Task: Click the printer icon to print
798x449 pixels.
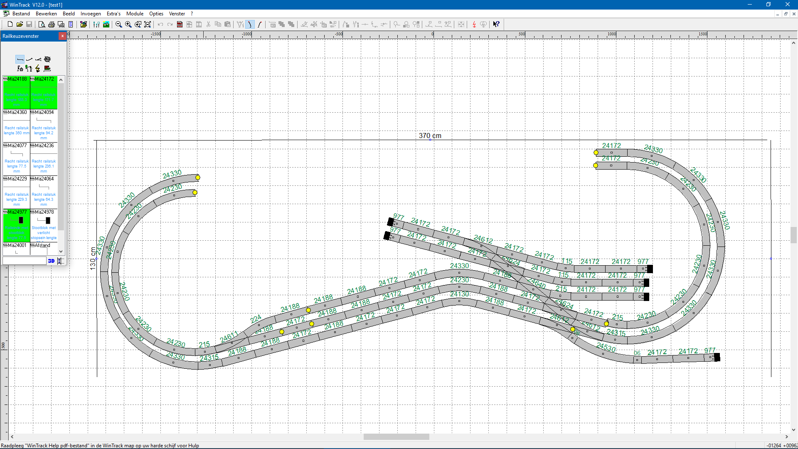Action: (x=52, y=25)
